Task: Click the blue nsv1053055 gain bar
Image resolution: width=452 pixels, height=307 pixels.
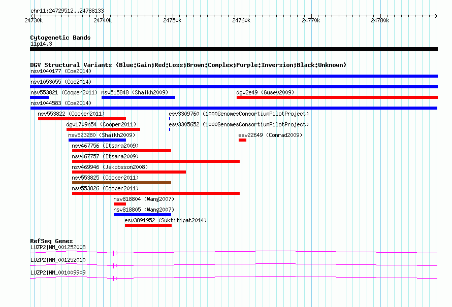Action: pyautogui.click(x=234, y=87)
